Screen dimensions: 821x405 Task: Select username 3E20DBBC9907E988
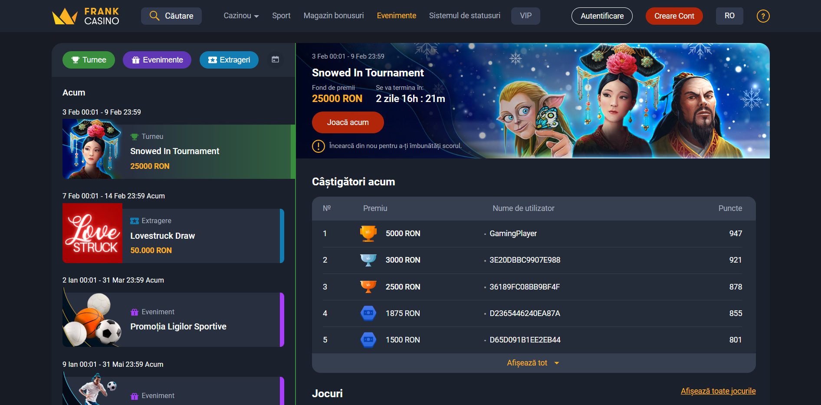pos(525,260)
